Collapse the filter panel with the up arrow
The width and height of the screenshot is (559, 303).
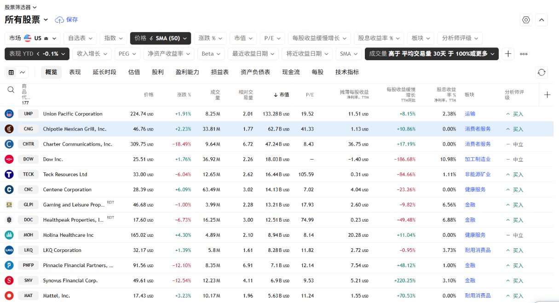pyautogui.click(x=542, y=20)
